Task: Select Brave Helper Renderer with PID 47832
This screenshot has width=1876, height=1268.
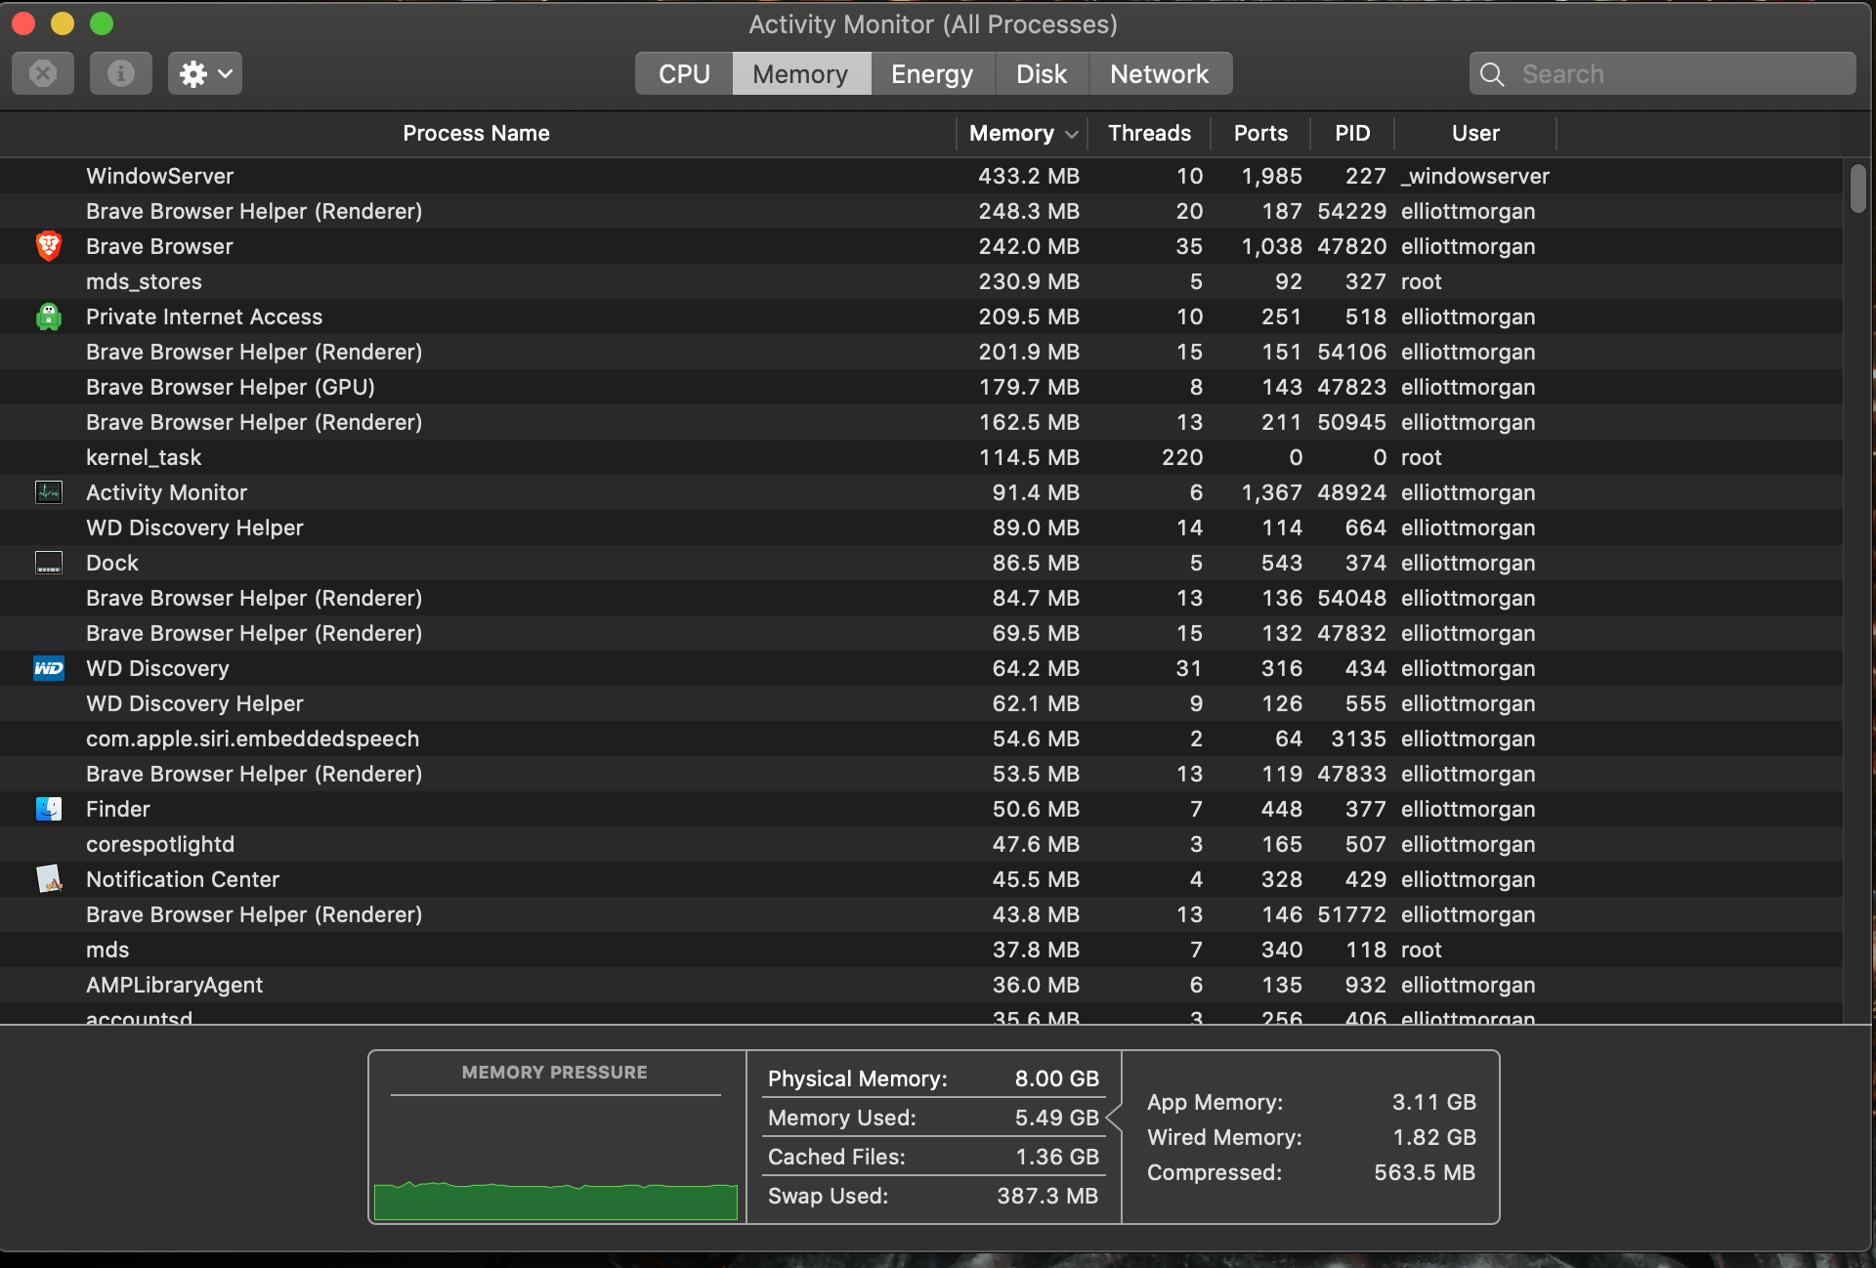Action: coord(921,633)
